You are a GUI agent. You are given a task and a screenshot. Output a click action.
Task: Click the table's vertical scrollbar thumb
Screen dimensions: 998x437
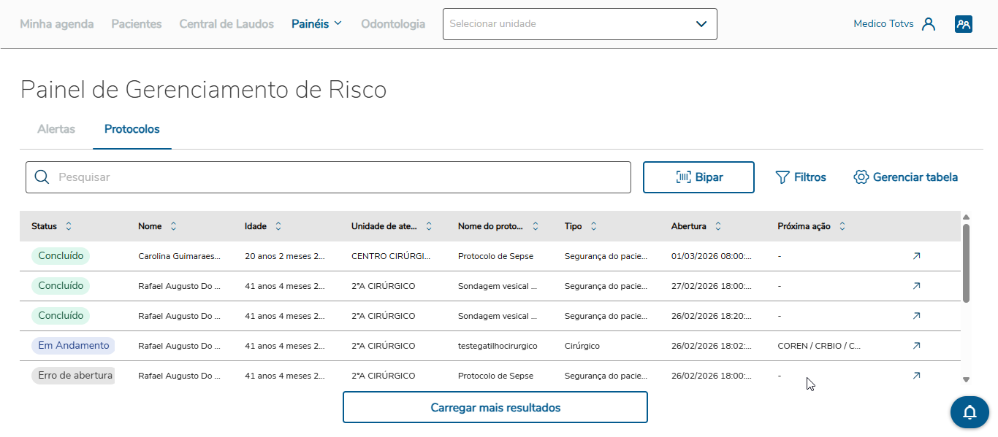(x=966, y=263)
